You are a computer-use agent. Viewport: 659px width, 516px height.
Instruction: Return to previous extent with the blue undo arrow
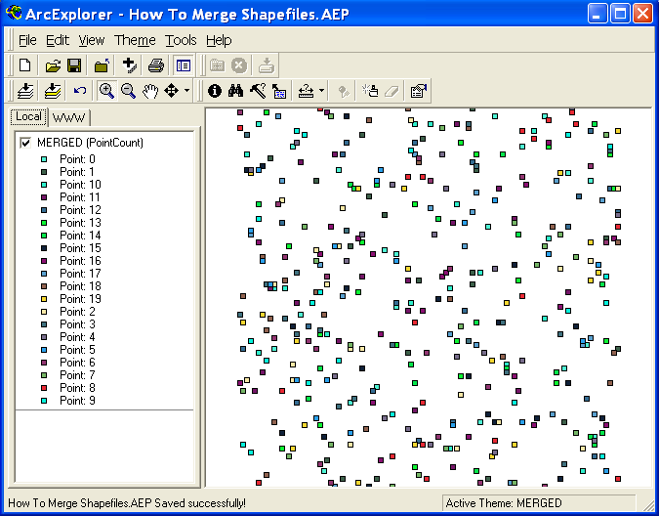coord(80,91)
